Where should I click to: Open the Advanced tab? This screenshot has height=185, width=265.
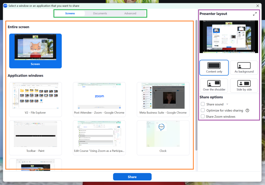coord(130,13)
